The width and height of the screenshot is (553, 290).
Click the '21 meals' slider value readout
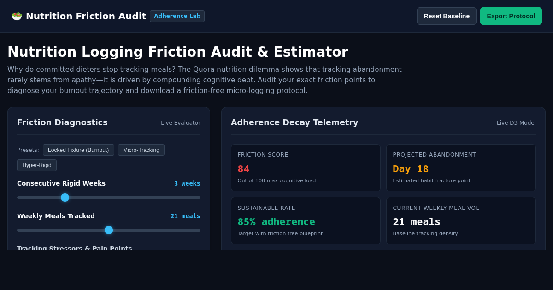click(x=185, y=216)
